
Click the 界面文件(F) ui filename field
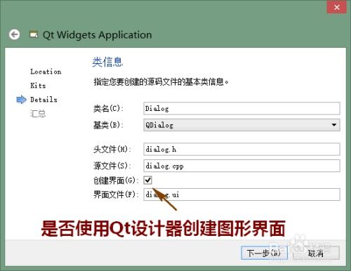(241, 194)
